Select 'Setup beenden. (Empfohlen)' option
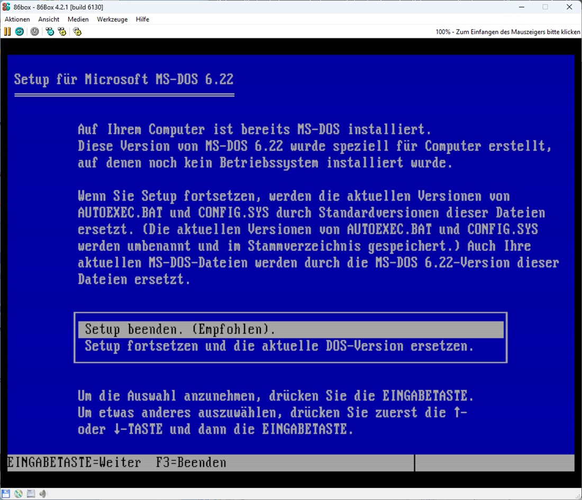Screen dimensions: 582x500 click(180, 330)
